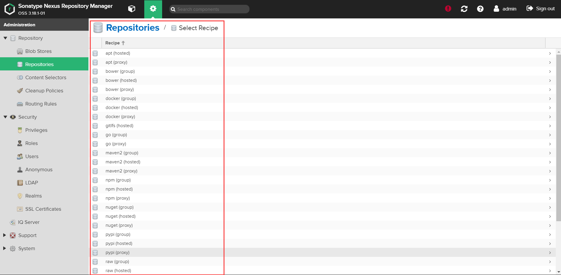Image resolution: width=561 pixels, height=275 pixels.
Task: Choose the npm (hosted) recipe
Action: point(322,189)
